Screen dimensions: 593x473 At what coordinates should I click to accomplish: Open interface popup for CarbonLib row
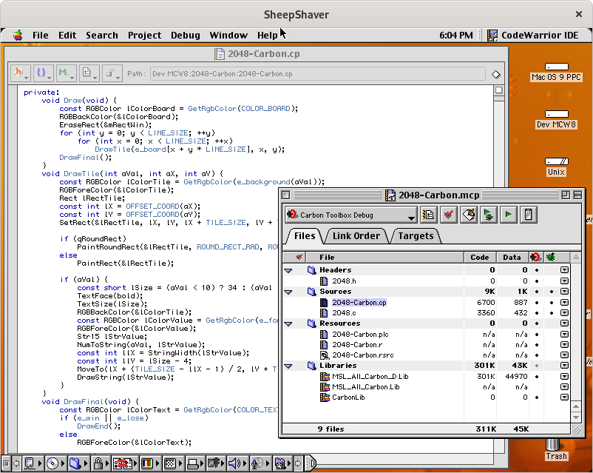[x=564, y=397]
